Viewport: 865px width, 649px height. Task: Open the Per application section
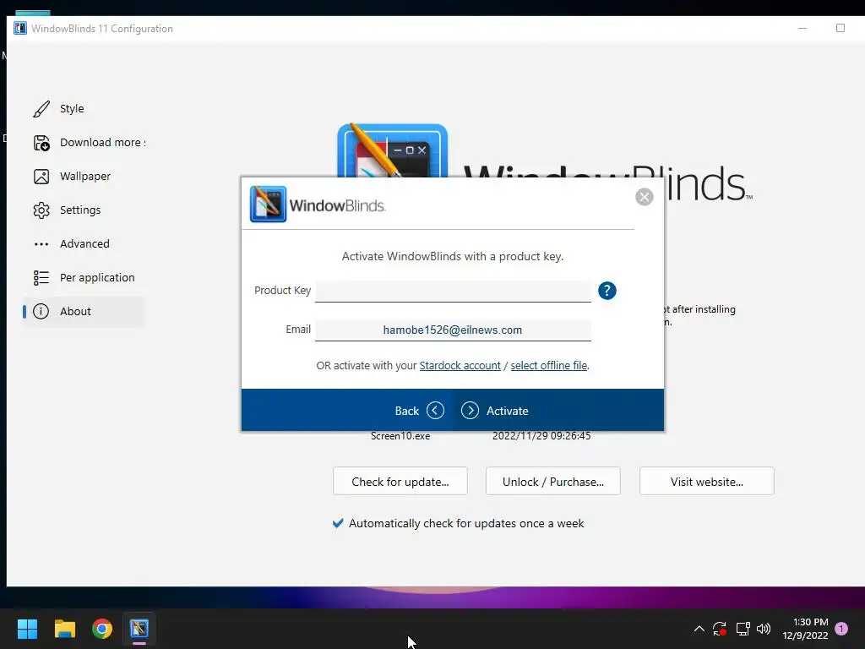click(x=97, y=277)
